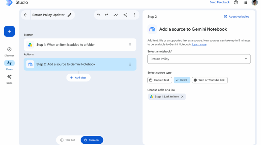Go back with the left arrow icon
261x145 pixels.
pyautogui.click(x=25, y=15)
